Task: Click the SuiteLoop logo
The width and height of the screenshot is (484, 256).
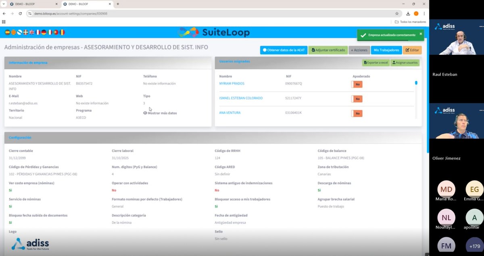Action: 213,32
